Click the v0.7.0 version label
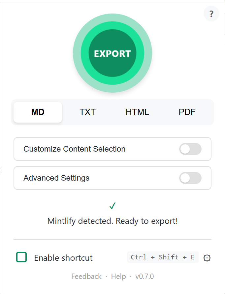The image size is (225, 294). [x=144, y=276]
